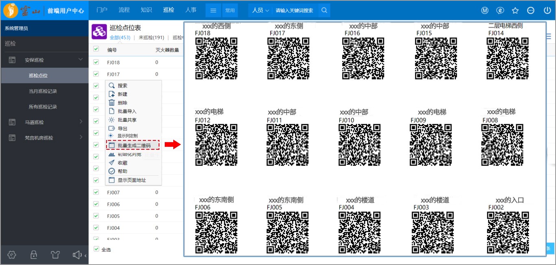The height and width of the screenshot is (265, 556).
Task: Uncheck the FJ018 row checkbox
Action: (x=96, y=62)
